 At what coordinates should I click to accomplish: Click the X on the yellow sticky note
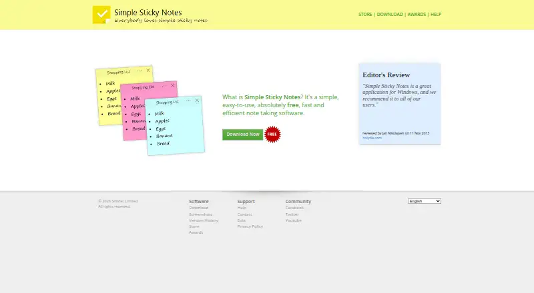coord(148,70)
